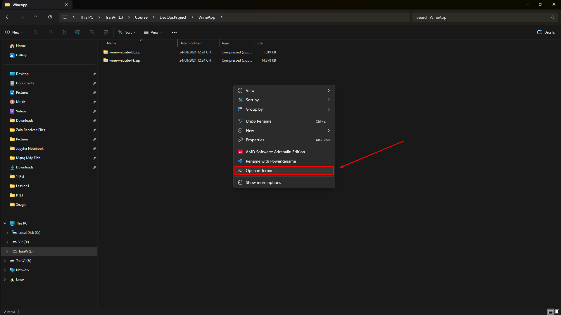Click the New button in toolbar
Image resolution: width=561 pixels, height=315 pixels.
point(14,32)
